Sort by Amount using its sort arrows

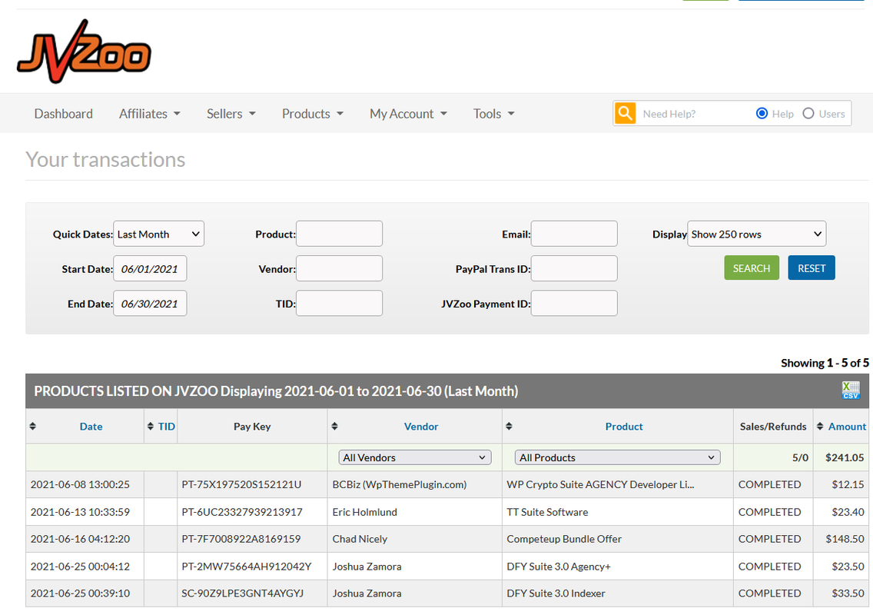(x=820, y=426)
